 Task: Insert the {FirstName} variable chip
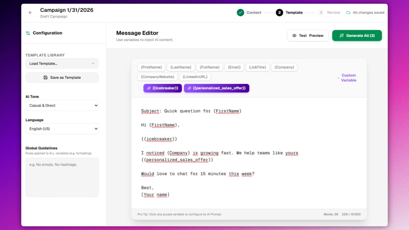(x=151, y=67)
